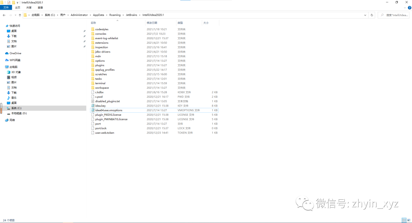The height and width of the screenshot is (223, 412).
Task: Select the codestyles folder icon
Action: (92, 29)
